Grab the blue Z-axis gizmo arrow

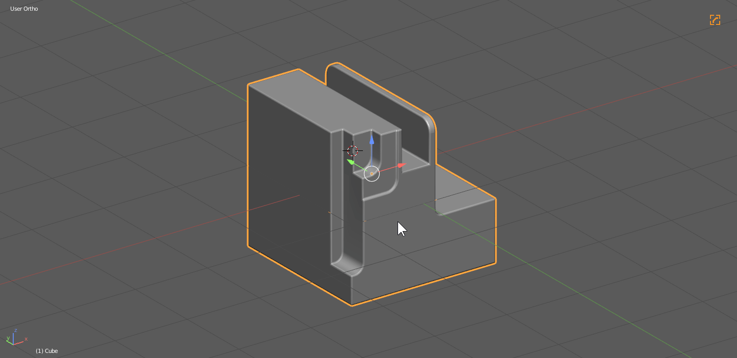tap(372, 139)
